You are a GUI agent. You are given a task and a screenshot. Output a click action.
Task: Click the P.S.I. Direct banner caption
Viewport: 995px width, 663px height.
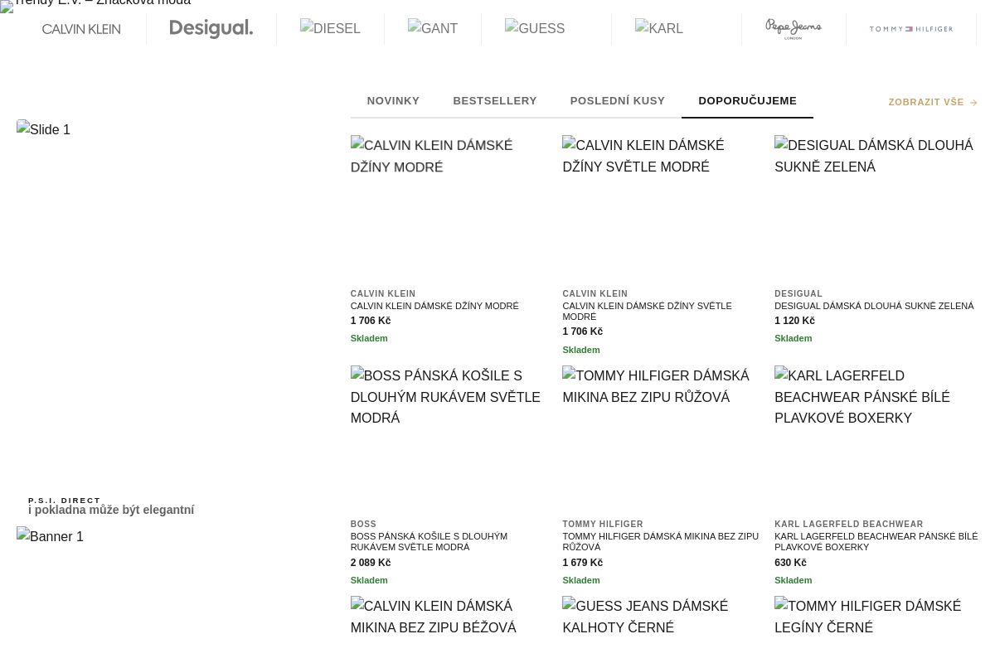point(65,501)
